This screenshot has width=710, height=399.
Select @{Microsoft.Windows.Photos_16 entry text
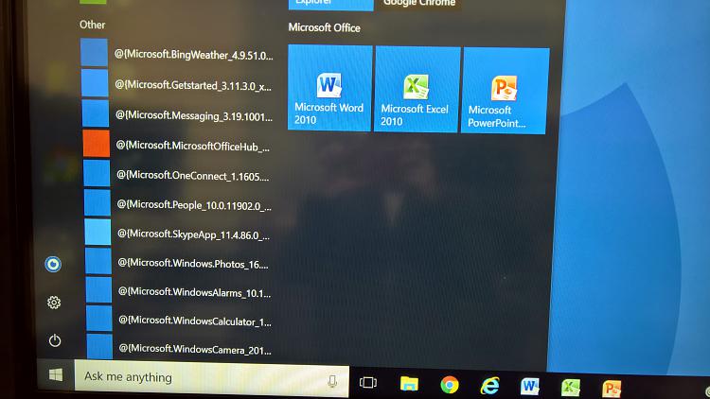click(193, 263)
